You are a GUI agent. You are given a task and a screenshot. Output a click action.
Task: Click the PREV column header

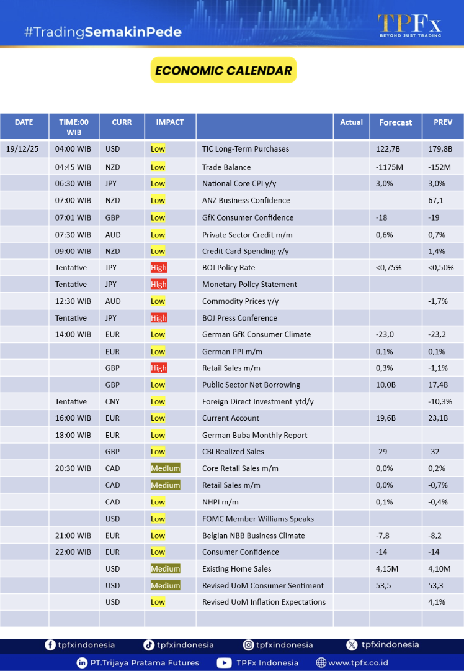click(x=443, y=122)
